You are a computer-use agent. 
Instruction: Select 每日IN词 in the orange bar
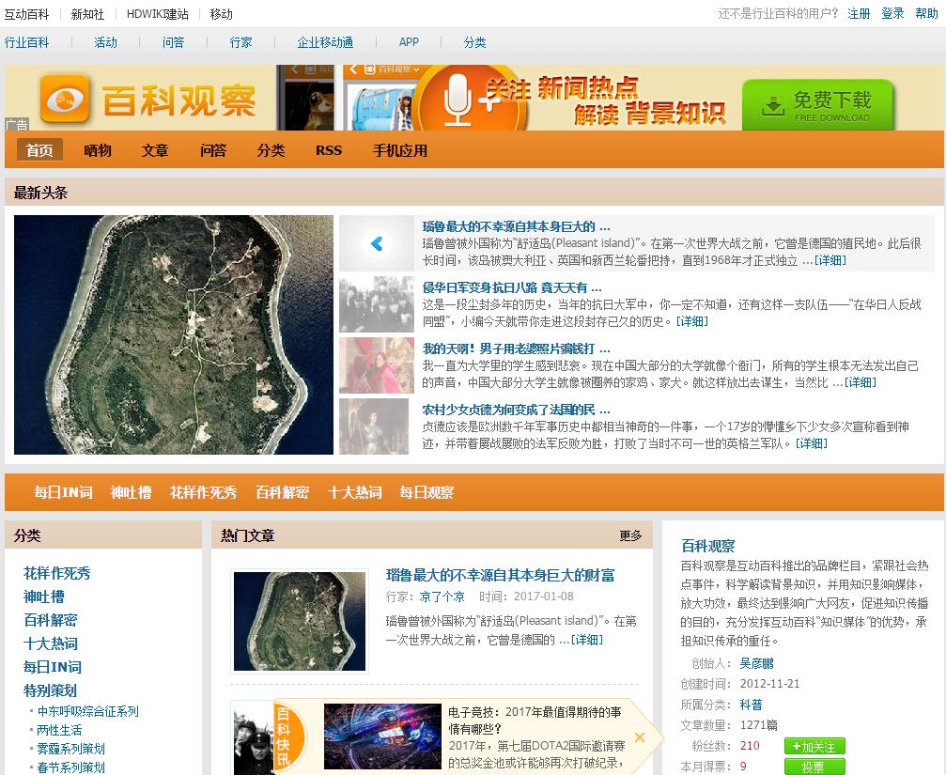pos(63,492)
